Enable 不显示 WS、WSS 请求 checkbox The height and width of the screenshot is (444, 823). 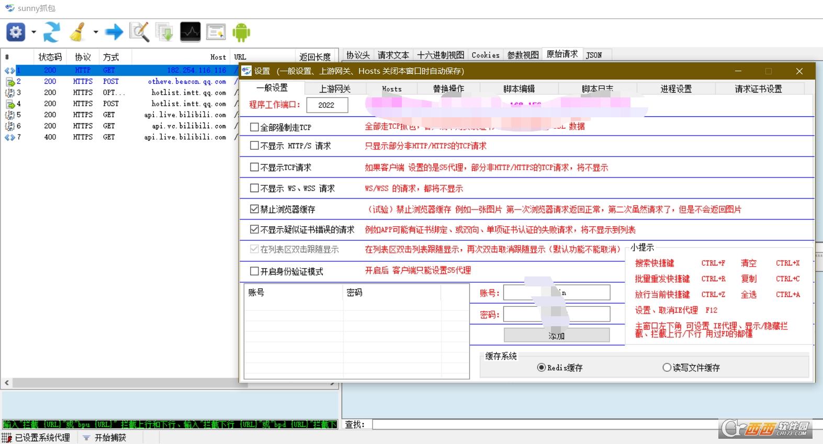[x=254, y=188]
